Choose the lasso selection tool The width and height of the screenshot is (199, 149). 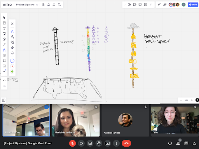[12, 53]
